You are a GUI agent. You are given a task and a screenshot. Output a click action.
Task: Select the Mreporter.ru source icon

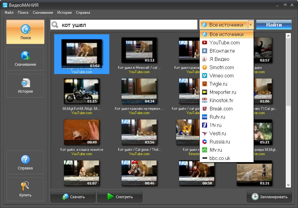(x=205, y=92)
